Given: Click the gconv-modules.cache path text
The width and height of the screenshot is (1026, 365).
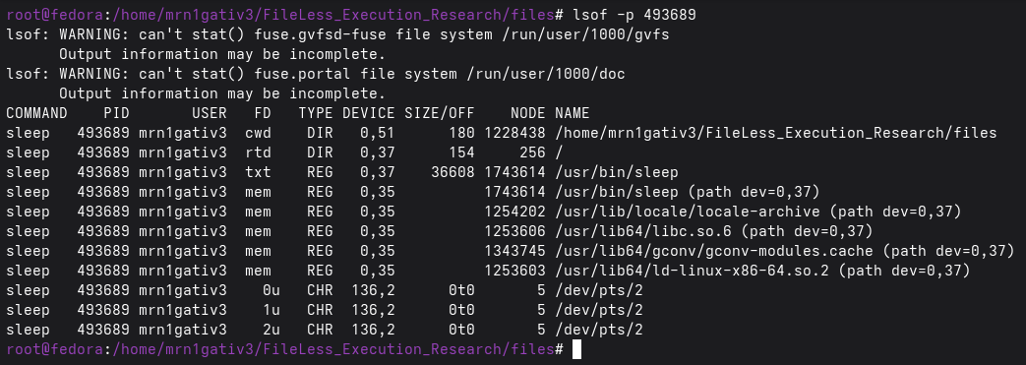Looking at the screenshot, I should [x=714, y=251].
